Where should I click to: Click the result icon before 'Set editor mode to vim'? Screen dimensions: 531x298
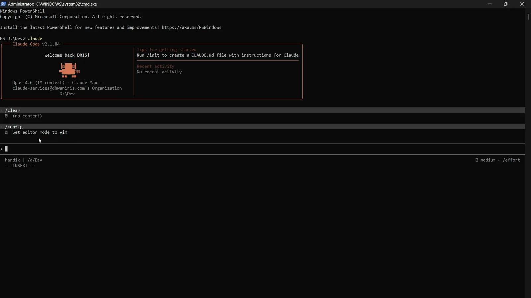(x=6, y=132)
